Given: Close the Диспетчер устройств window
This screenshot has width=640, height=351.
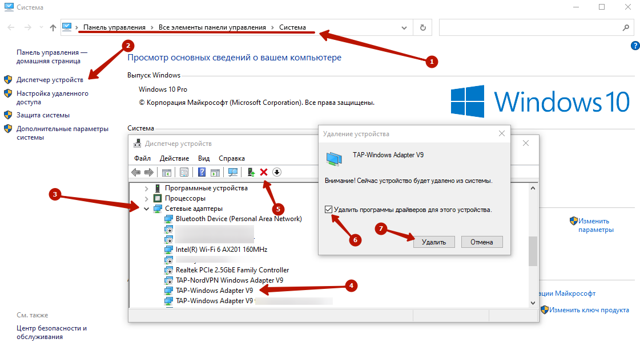Looking at the screenshot, I should pyautogui.click(x=526, y=143).
